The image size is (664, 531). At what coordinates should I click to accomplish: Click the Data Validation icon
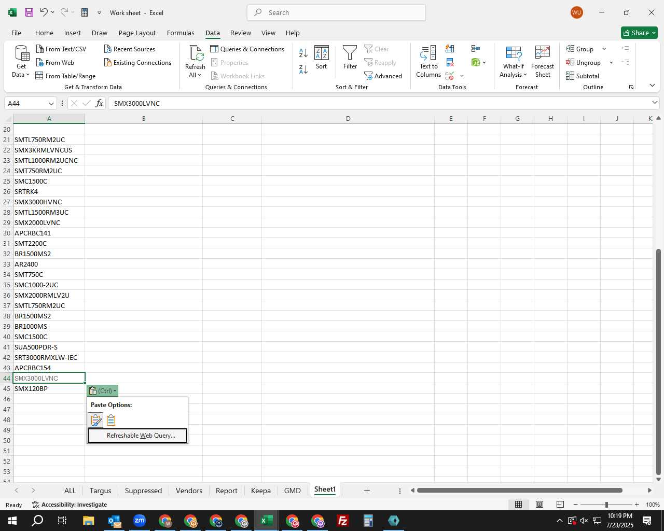pyautogui.click(x=449, y=76)
